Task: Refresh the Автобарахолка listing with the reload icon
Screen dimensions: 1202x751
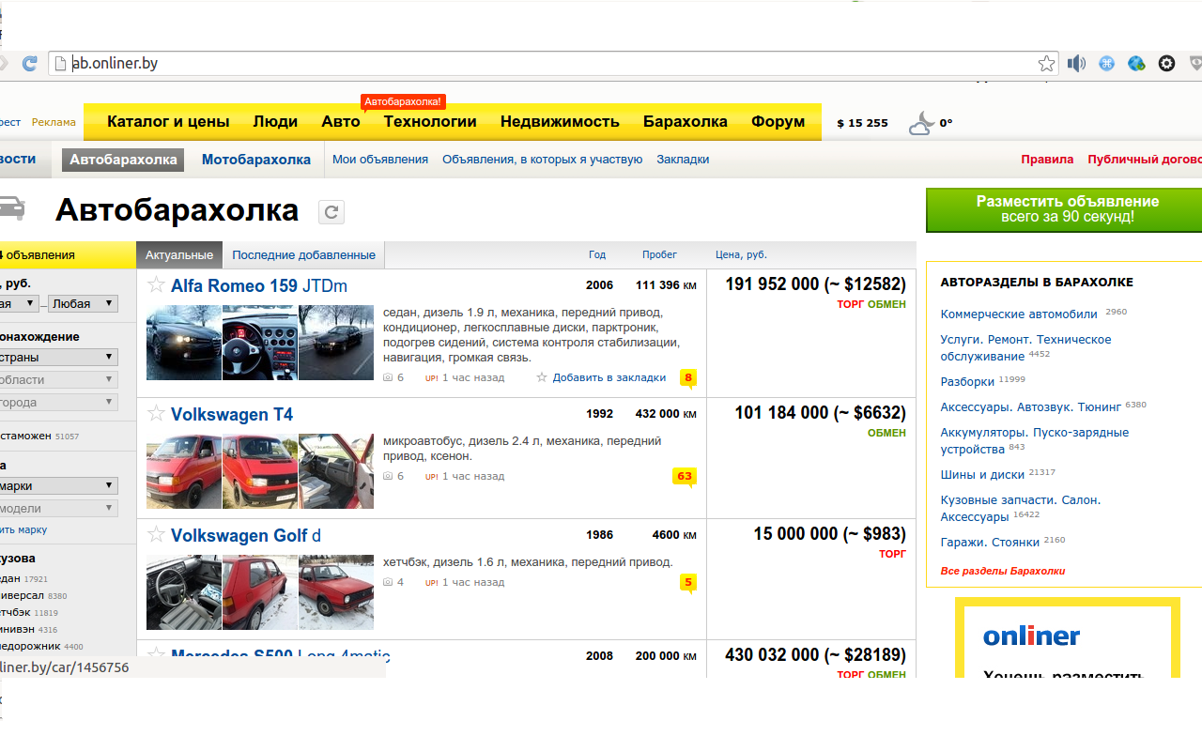Action: (331, 212)
